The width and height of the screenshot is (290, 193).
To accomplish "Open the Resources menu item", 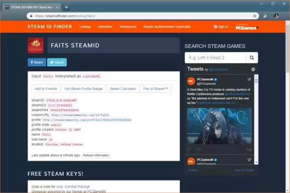I will 128,26.
